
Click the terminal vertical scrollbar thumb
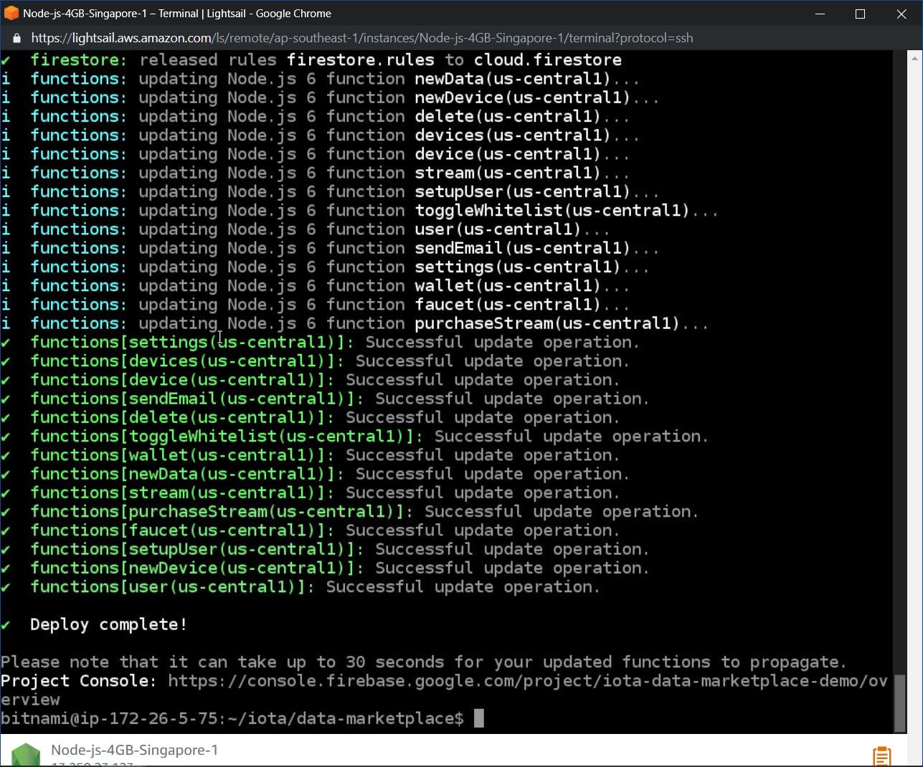[x=899, y=702]
